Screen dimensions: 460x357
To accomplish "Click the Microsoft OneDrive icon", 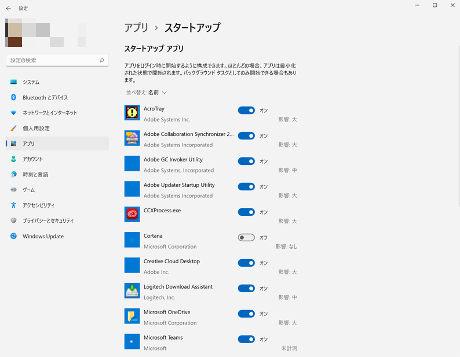I will tap(132, 316).
